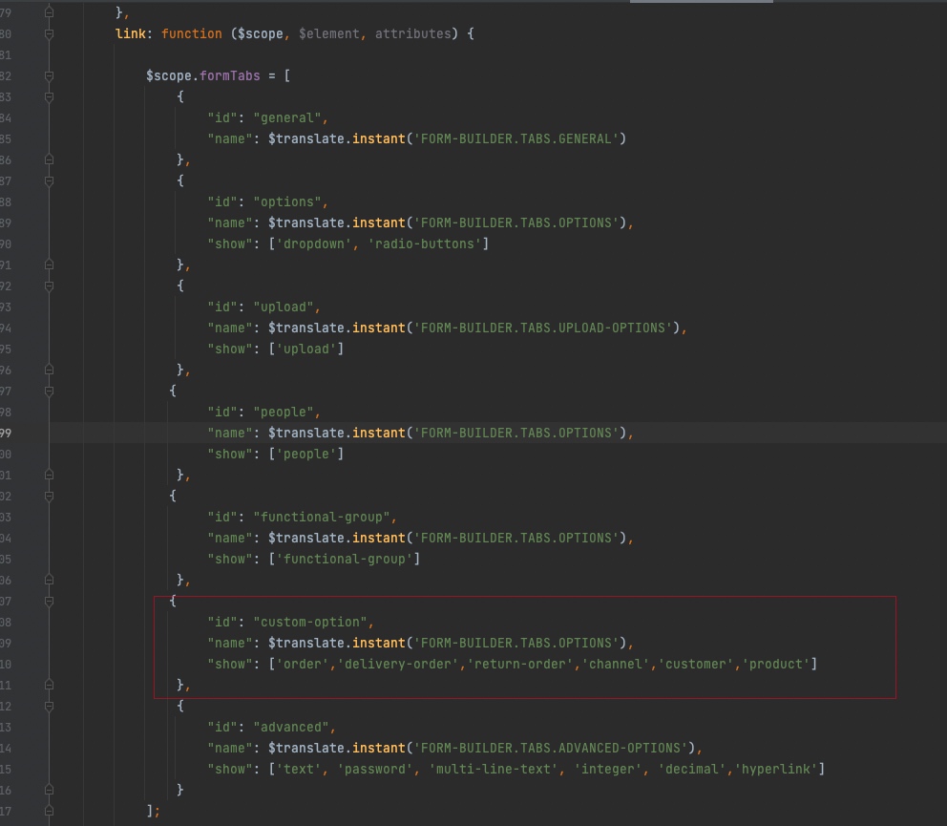Fold the object block containing id custom-option
Viewport: 947px width, 826px height.
[49, 602]
